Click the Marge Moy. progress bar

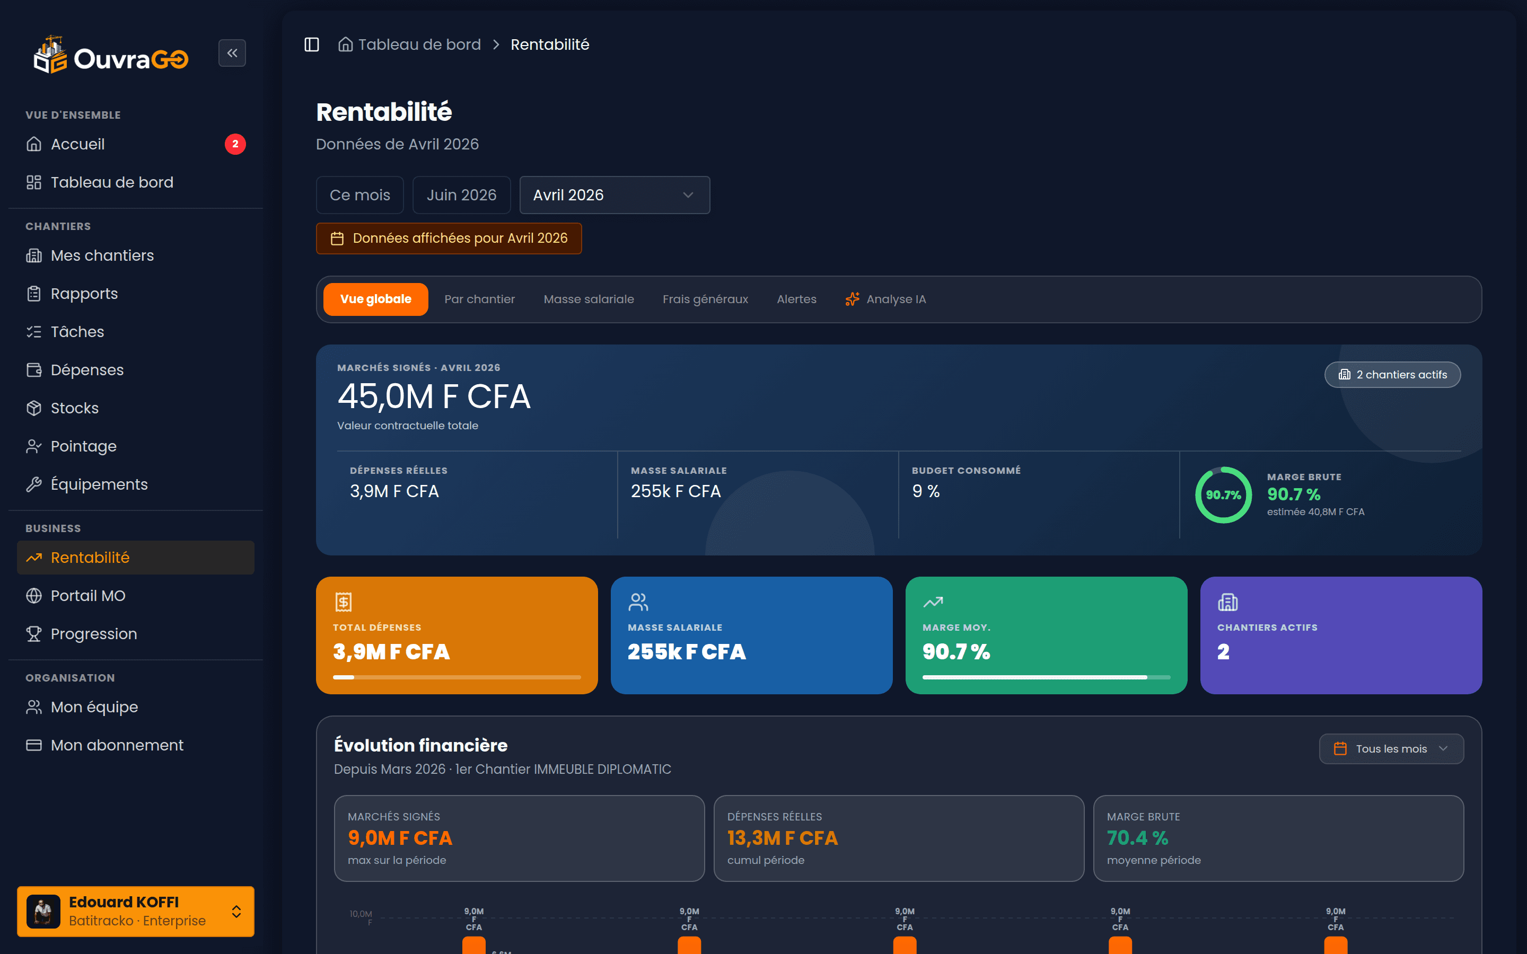tap(1046, 678)
